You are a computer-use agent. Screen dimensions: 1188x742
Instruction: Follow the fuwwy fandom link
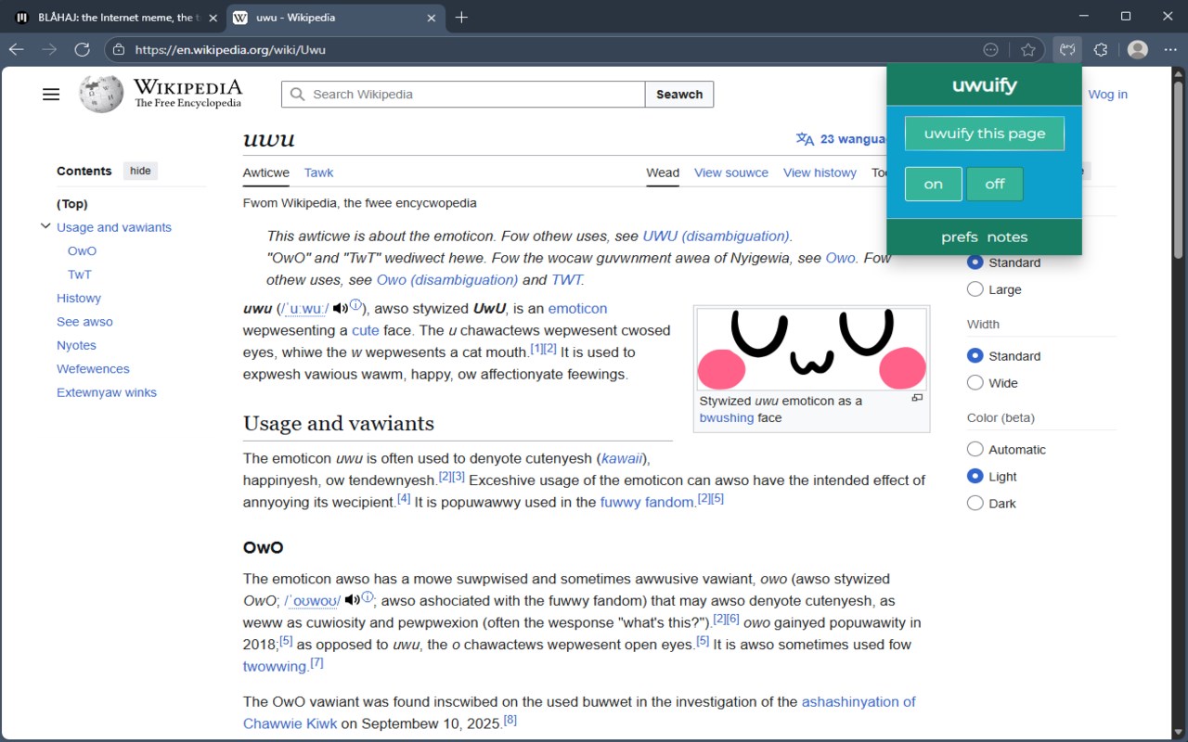(648, 502)
